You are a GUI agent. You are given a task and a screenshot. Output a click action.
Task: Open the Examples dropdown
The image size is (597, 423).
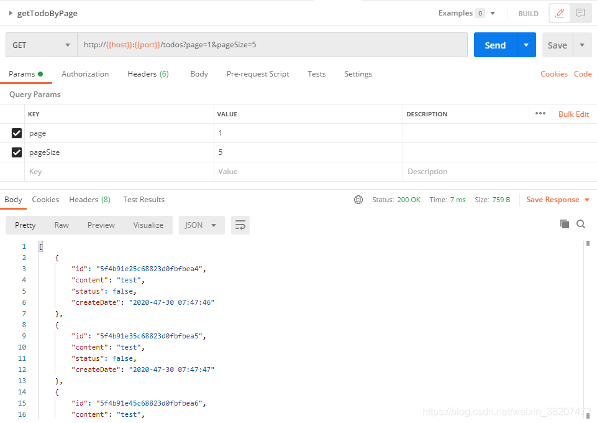466,12
